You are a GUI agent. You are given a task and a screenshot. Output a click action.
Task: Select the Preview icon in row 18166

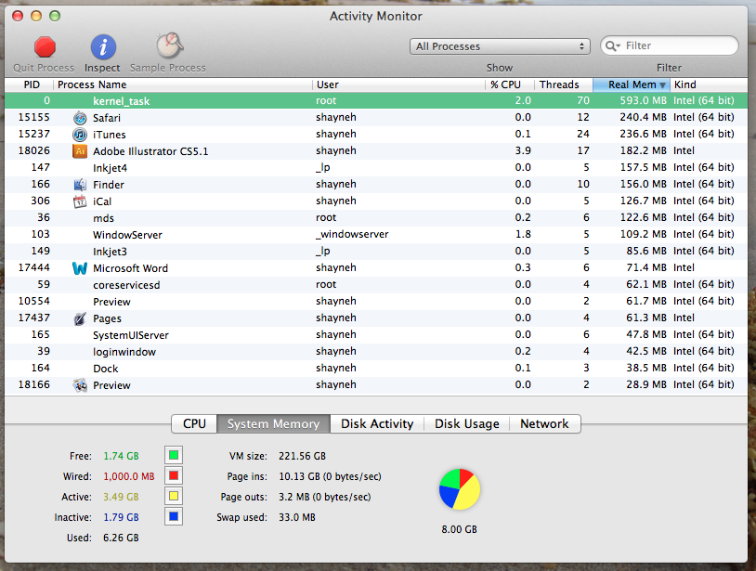click(x=80, y=385)
